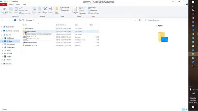Image resolution: width=198 pixels, height=111 pixels.
Task: Open History from the ribbon
Action: click(x=83, y=13)
